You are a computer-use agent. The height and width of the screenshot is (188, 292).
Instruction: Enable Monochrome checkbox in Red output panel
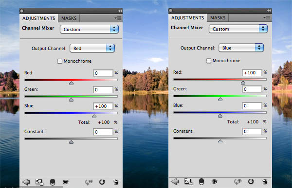(60, 61)
